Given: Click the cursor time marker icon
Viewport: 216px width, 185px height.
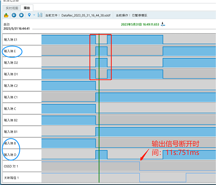Looking at the screenshot, I should pos(163,24).
